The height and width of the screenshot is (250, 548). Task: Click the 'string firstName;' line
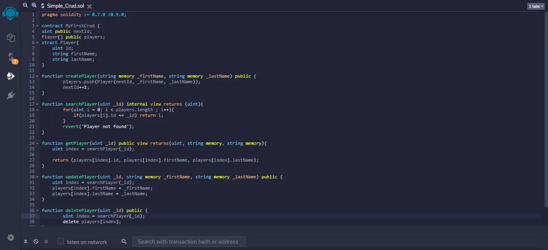point(75,54)
